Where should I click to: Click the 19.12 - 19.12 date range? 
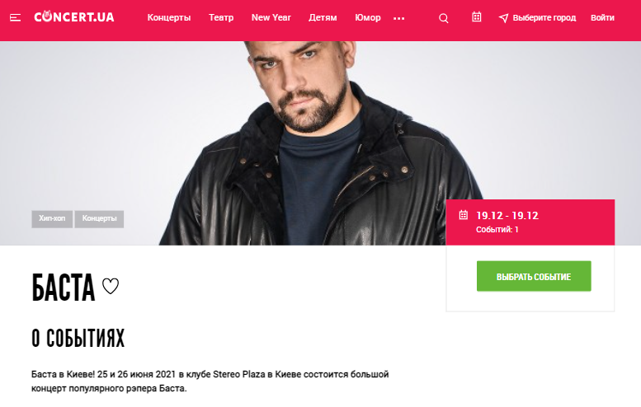pyautogui.click(x=507, y=216)
